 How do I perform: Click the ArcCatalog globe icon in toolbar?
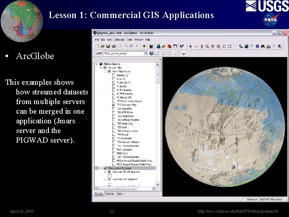[158, 46]
